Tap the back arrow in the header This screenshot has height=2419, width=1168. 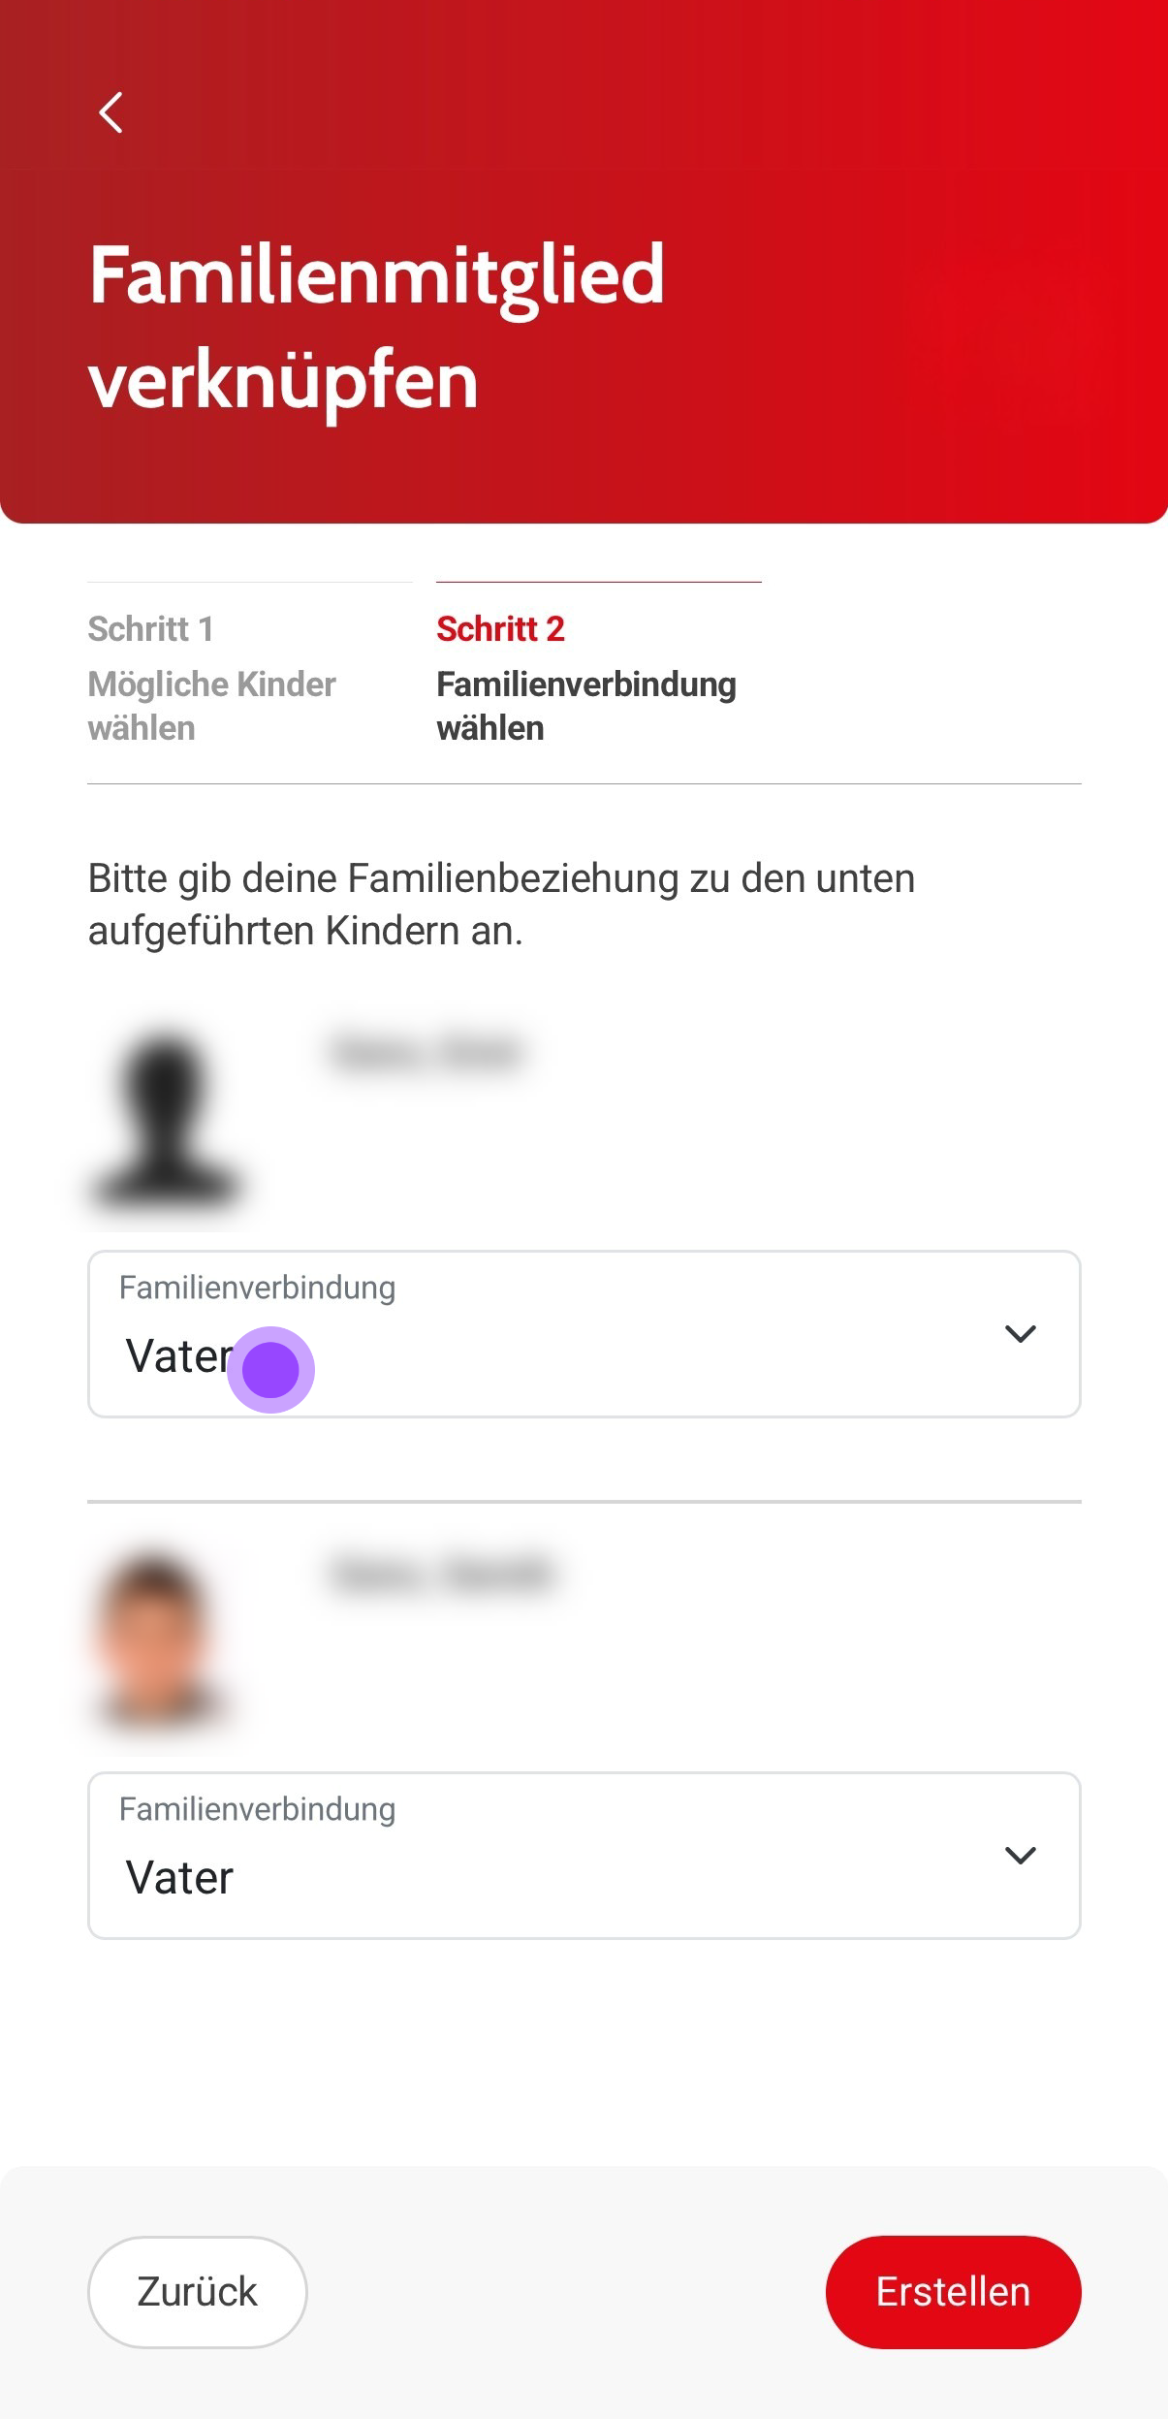point(111,112)
